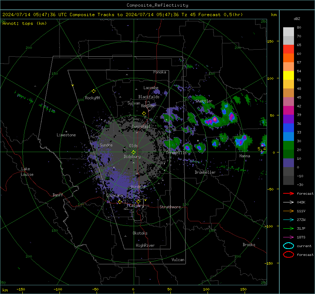
Task: Click the red forecast ellipse legend icon
Action: click(x=288, y=254)
